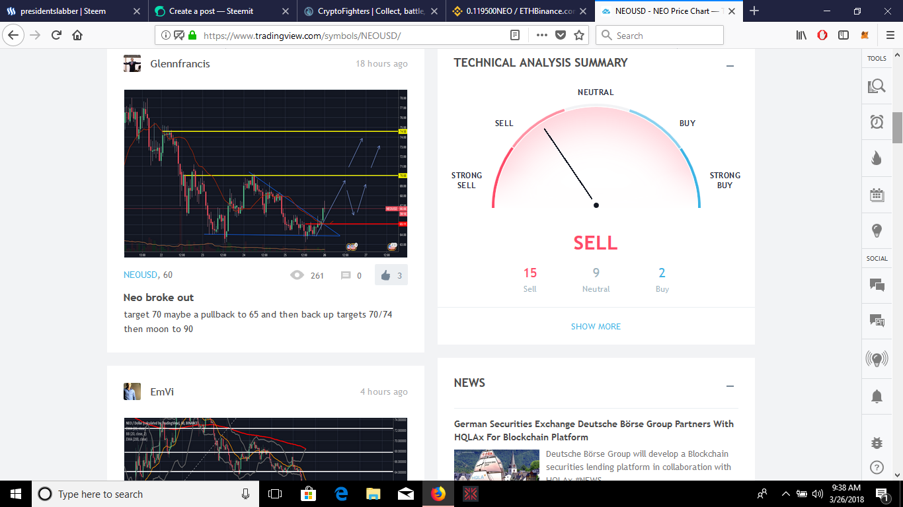
Task: Expand SHOW MORE under technical summary
Action: click(x=596, y=326)
